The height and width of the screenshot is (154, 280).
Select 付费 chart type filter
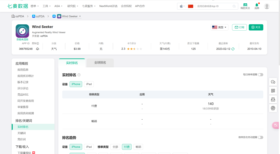click(127, 147)
